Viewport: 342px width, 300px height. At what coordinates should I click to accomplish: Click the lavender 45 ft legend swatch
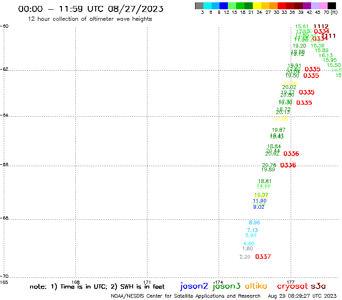point(315,6)
